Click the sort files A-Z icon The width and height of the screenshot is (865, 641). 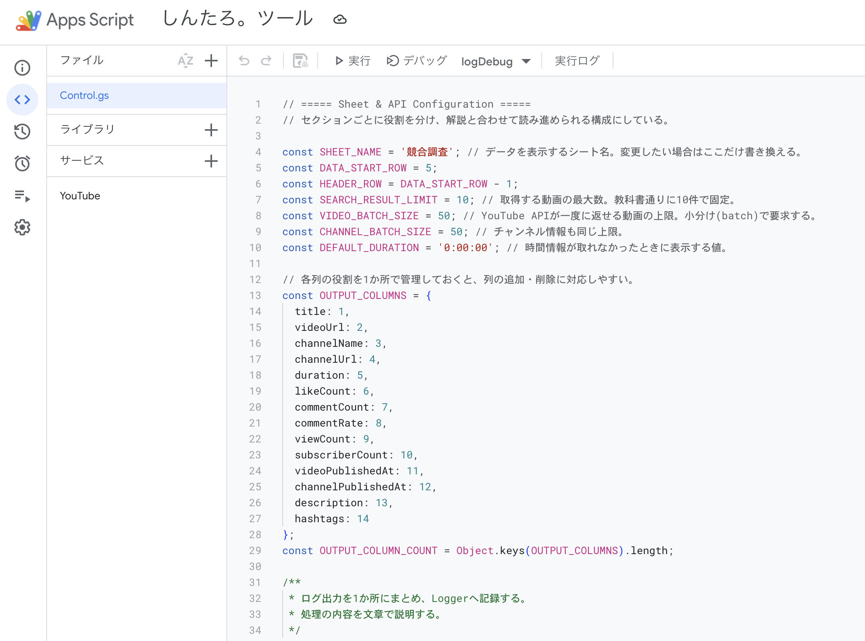185,61
